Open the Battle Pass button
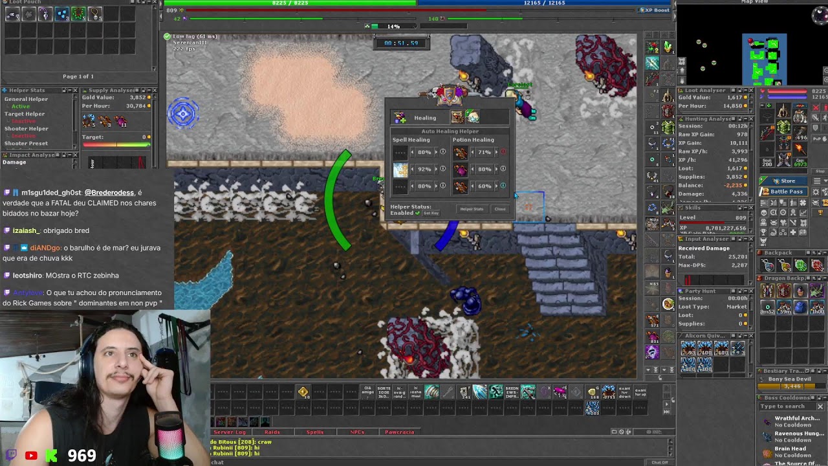Image resolution: width=828 pixels, height=466 pixels. click(784, 192)
